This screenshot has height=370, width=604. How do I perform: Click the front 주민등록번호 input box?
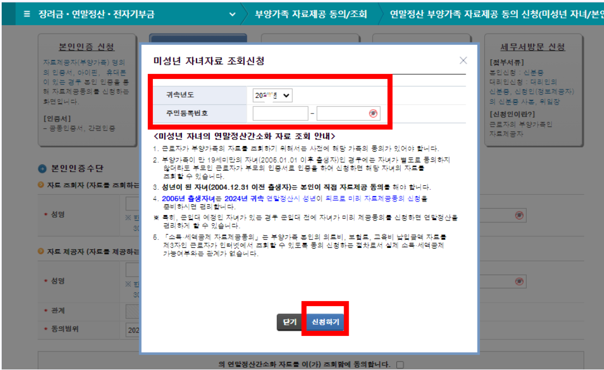pyautogui.click(x=280, y=114)
